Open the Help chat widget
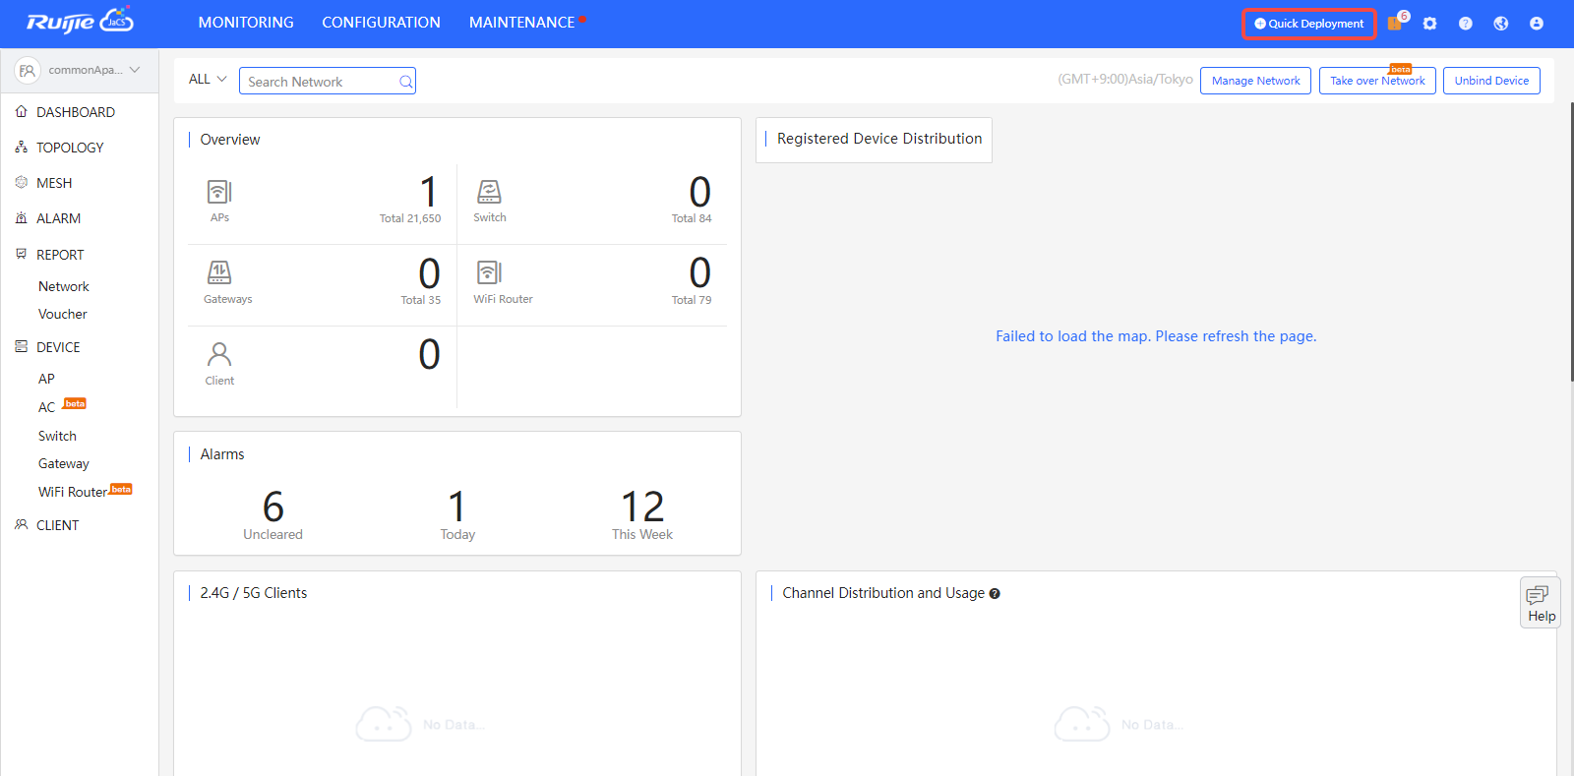 1540,602
